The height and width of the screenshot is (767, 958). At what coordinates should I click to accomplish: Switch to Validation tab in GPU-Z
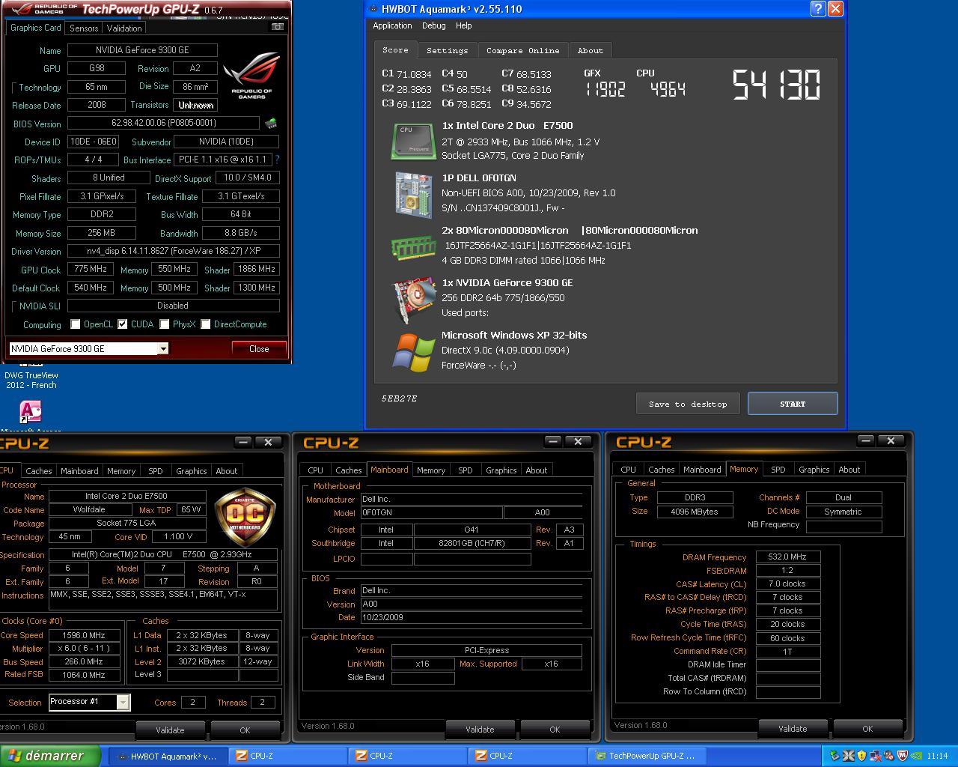124,28
